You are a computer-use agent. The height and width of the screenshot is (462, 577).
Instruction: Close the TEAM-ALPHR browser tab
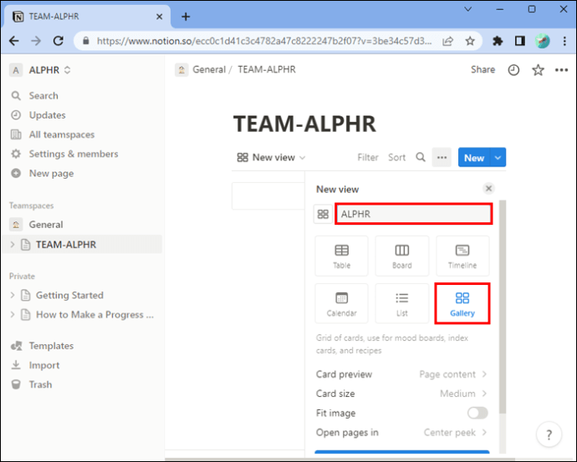tap(159, 17)
